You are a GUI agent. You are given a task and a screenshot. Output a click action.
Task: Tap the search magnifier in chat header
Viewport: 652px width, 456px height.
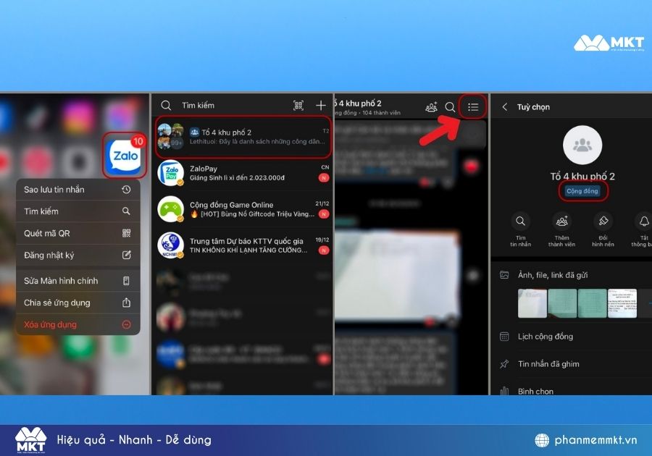(450, 107)
